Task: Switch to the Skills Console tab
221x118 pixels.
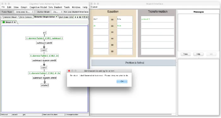Action: (26, 17)
